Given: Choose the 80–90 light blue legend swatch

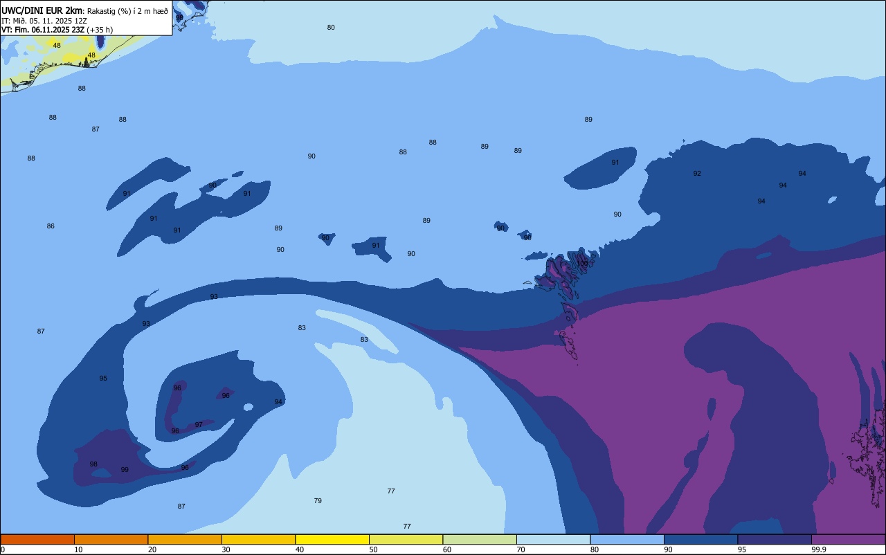Looking at the screenshot, I should click(x=627, y=539).
